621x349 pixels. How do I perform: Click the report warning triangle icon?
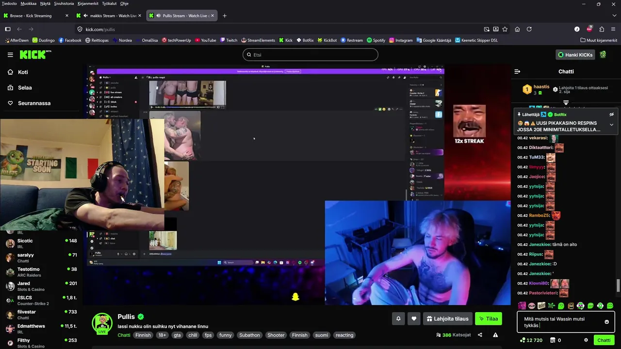(495, 335)
